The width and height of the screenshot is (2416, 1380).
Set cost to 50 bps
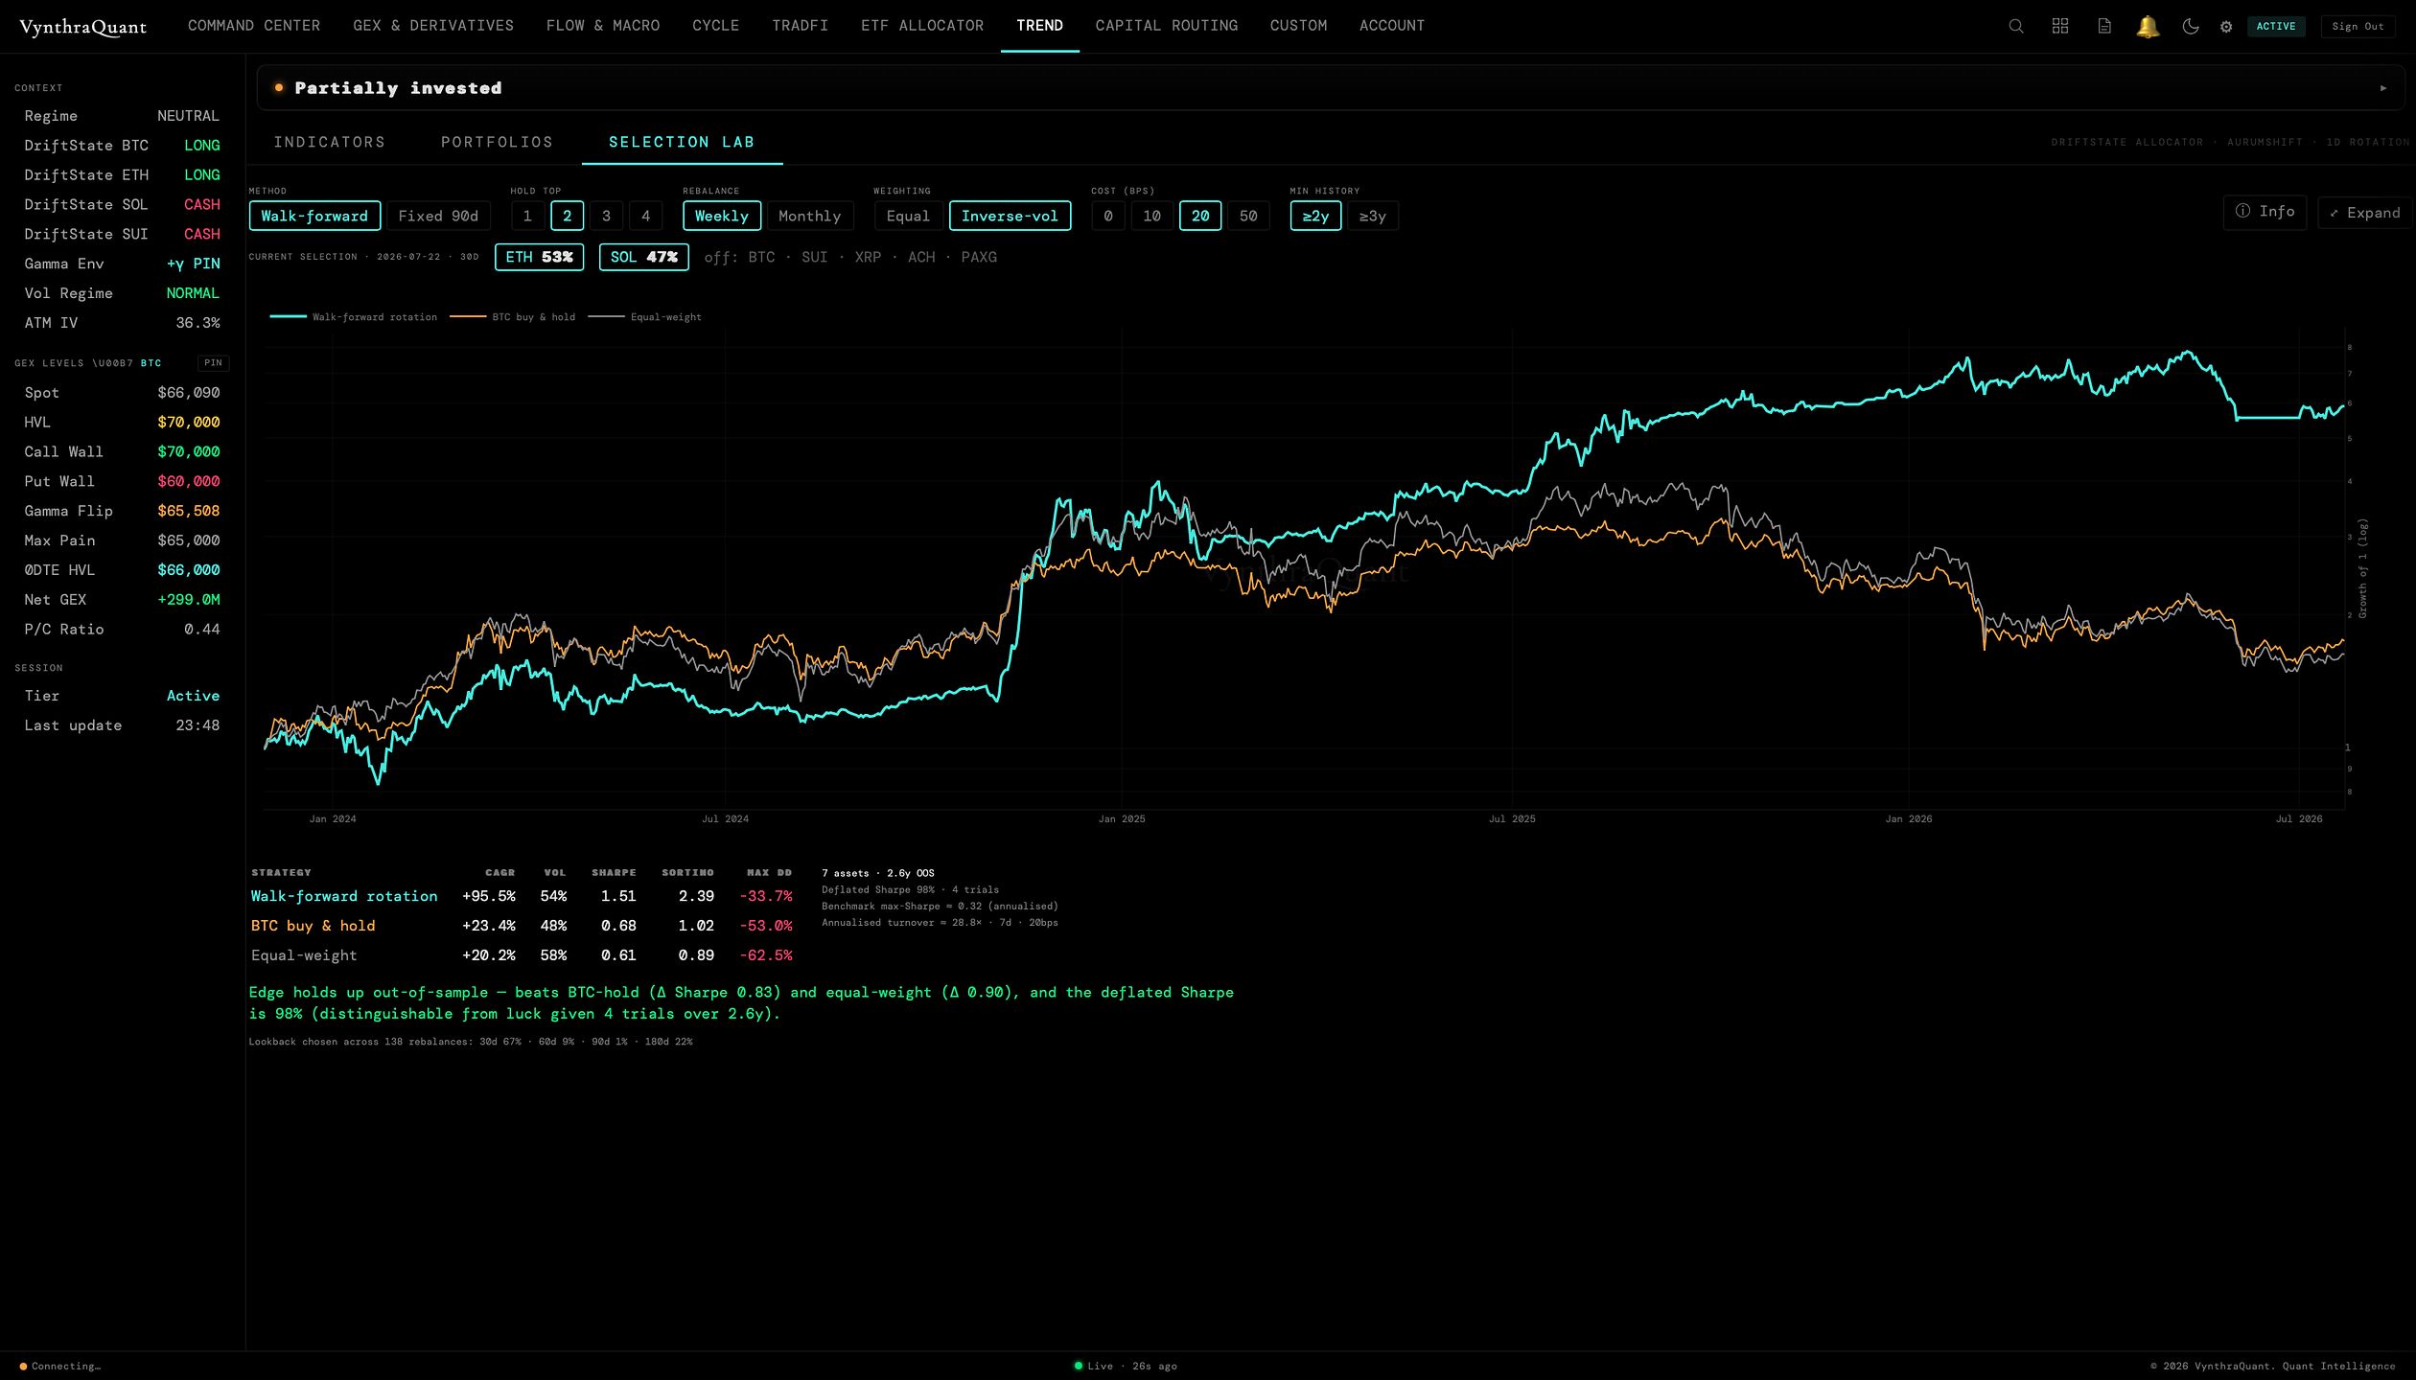[1248, 216]
